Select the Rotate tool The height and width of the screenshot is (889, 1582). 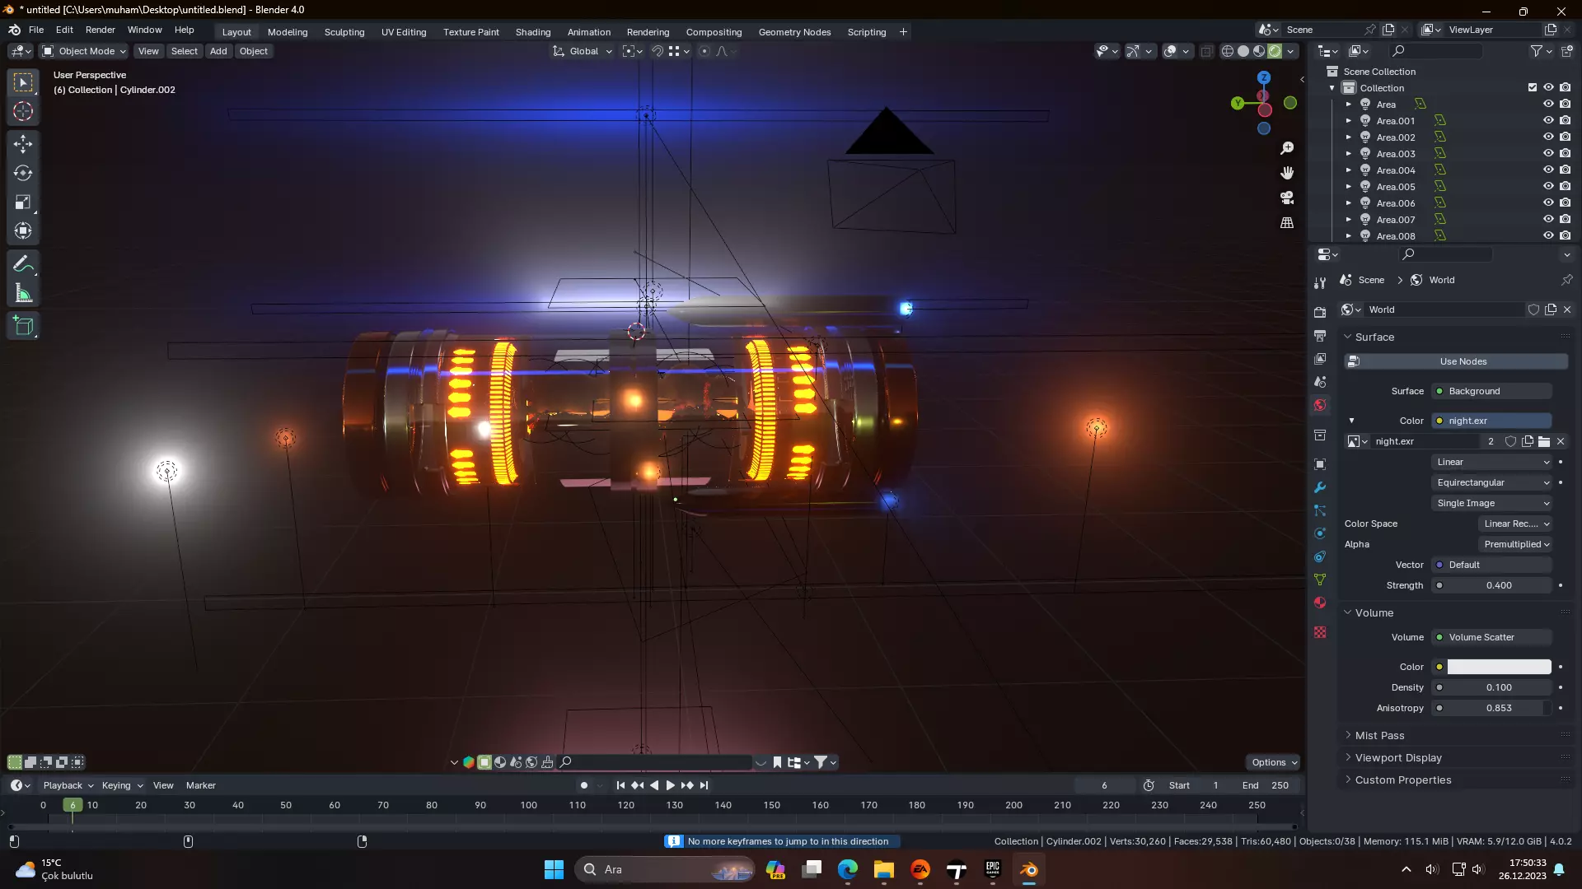click(23, 174)
